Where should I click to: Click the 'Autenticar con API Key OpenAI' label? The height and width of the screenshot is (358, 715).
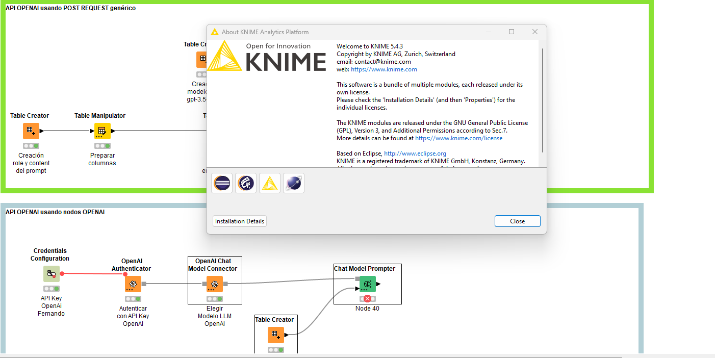click(133, 316)
